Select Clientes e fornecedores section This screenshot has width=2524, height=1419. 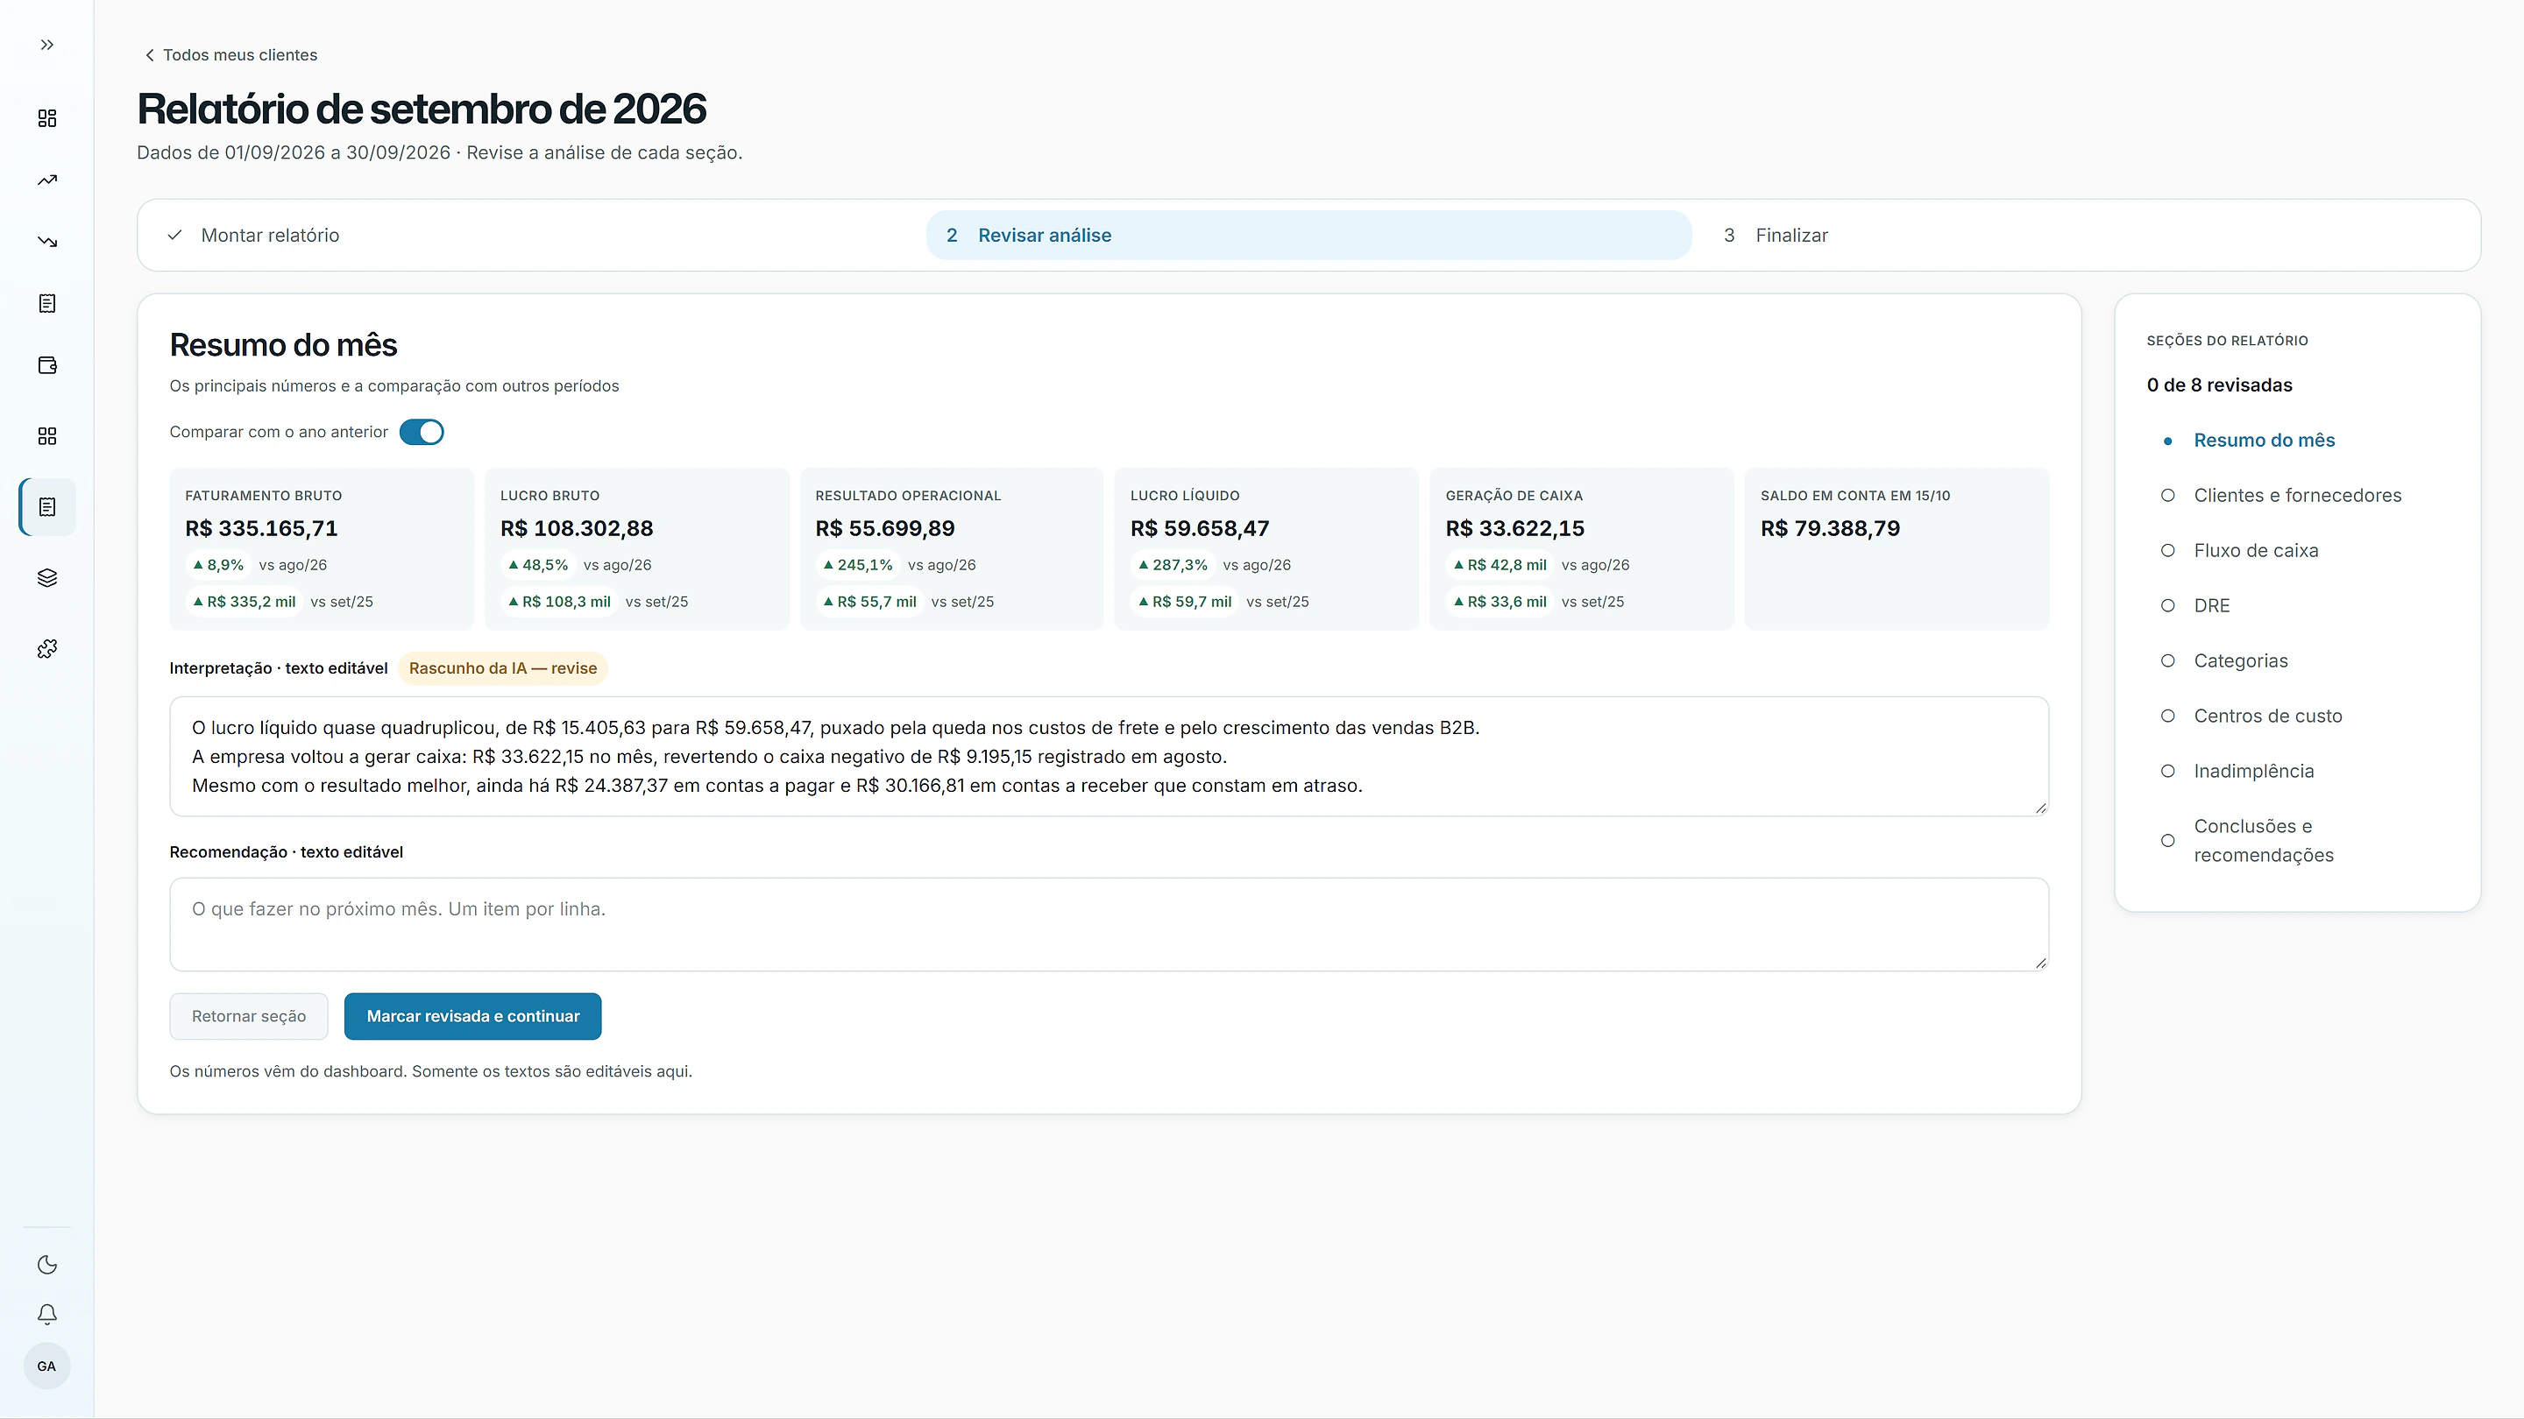coord(2298,496)
